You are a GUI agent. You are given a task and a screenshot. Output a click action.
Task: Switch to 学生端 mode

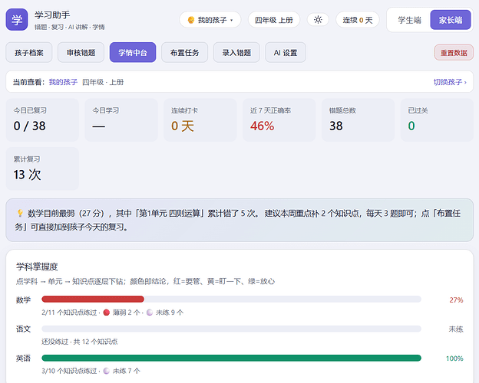(409, 20)
